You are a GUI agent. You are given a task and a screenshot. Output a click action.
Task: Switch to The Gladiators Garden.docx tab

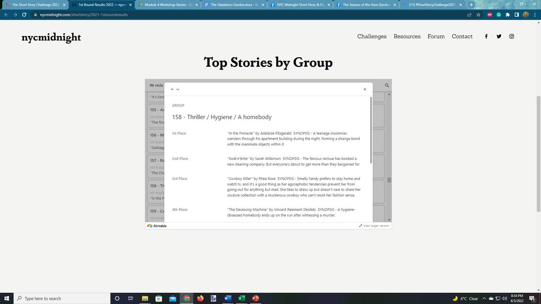[x=233, y=5]
